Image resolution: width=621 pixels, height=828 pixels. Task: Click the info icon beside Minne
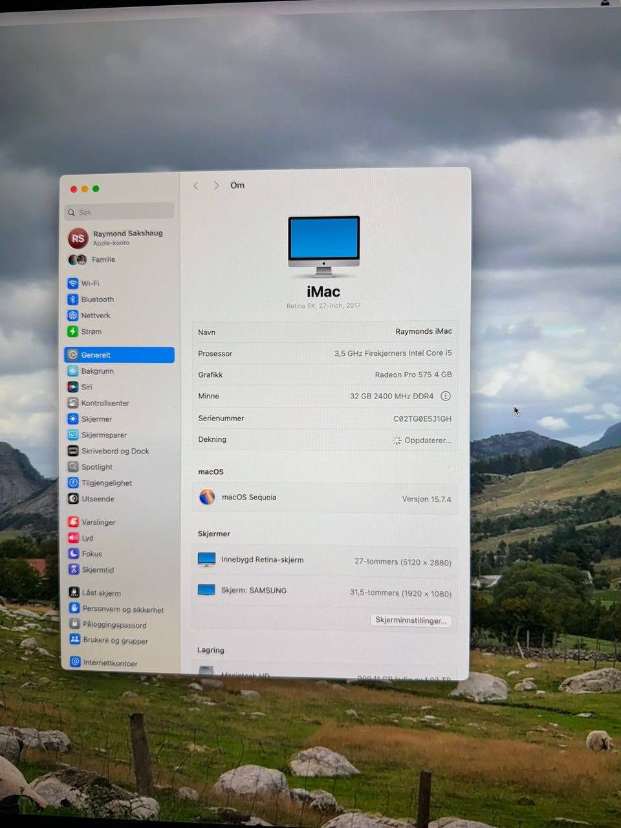(446, 396)
